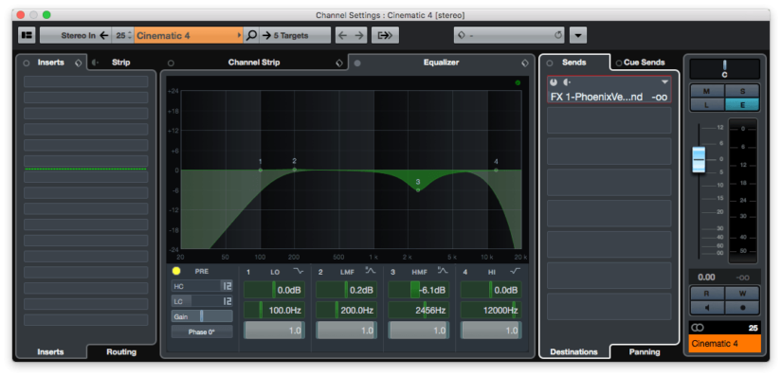Toggle the Listen L button
782x377 pixels.
[707, 104]
